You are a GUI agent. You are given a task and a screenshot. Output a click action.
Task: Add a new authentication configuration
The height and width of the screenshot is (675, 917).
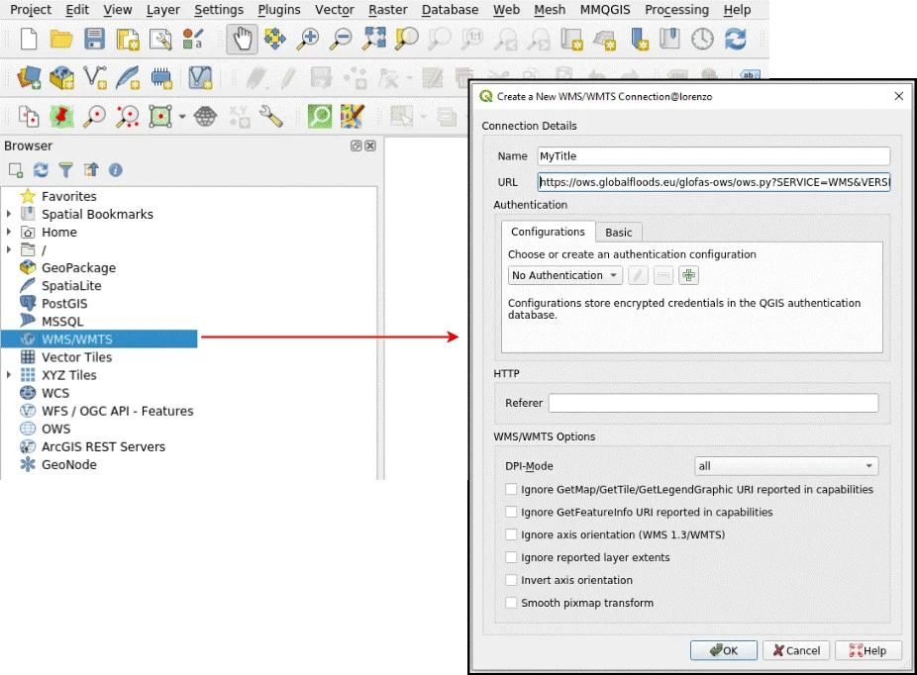[688, 274]
